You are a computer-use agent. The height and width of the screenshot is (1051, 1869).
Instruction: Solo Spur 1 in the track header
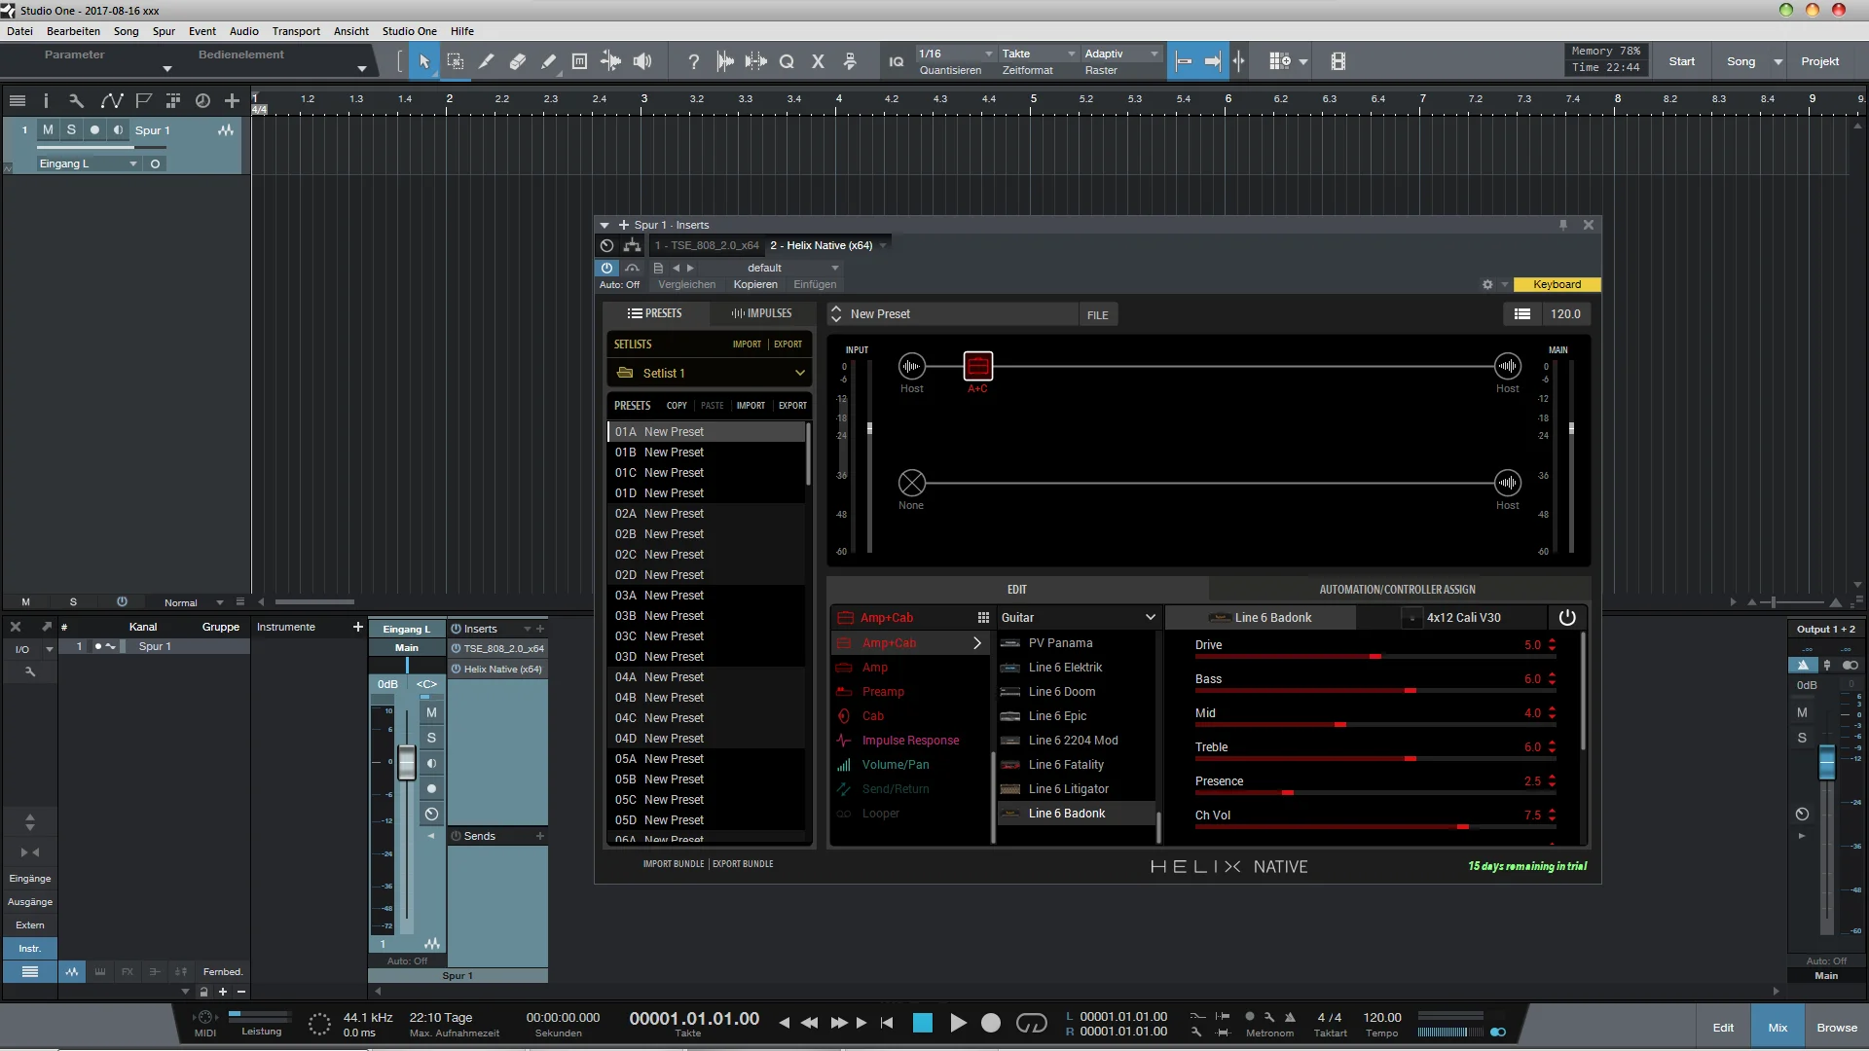pos(71,129)
